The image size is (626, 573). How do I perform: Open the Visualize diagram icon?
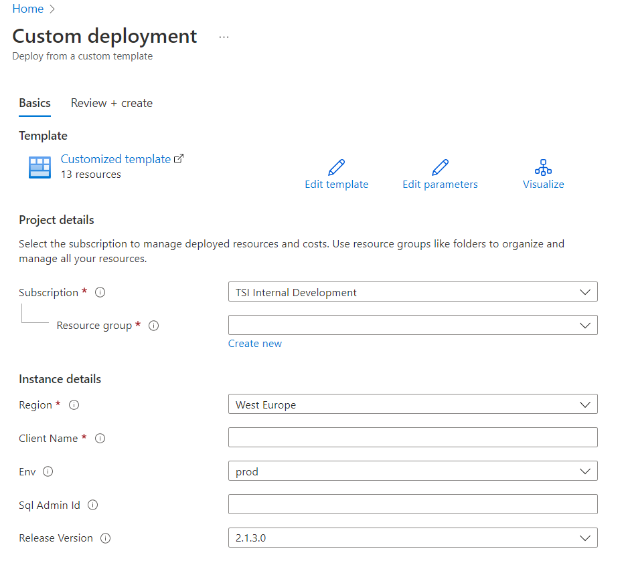543,166
